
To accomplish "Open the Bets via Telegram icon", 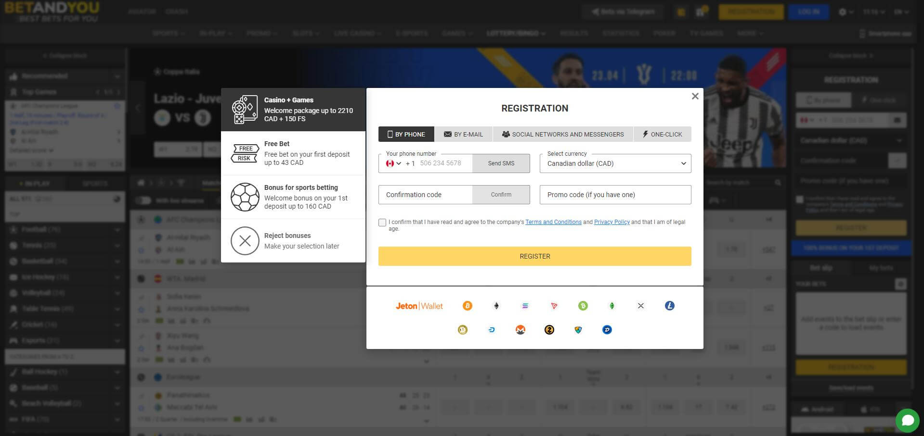I will click(x=595, y=12).
